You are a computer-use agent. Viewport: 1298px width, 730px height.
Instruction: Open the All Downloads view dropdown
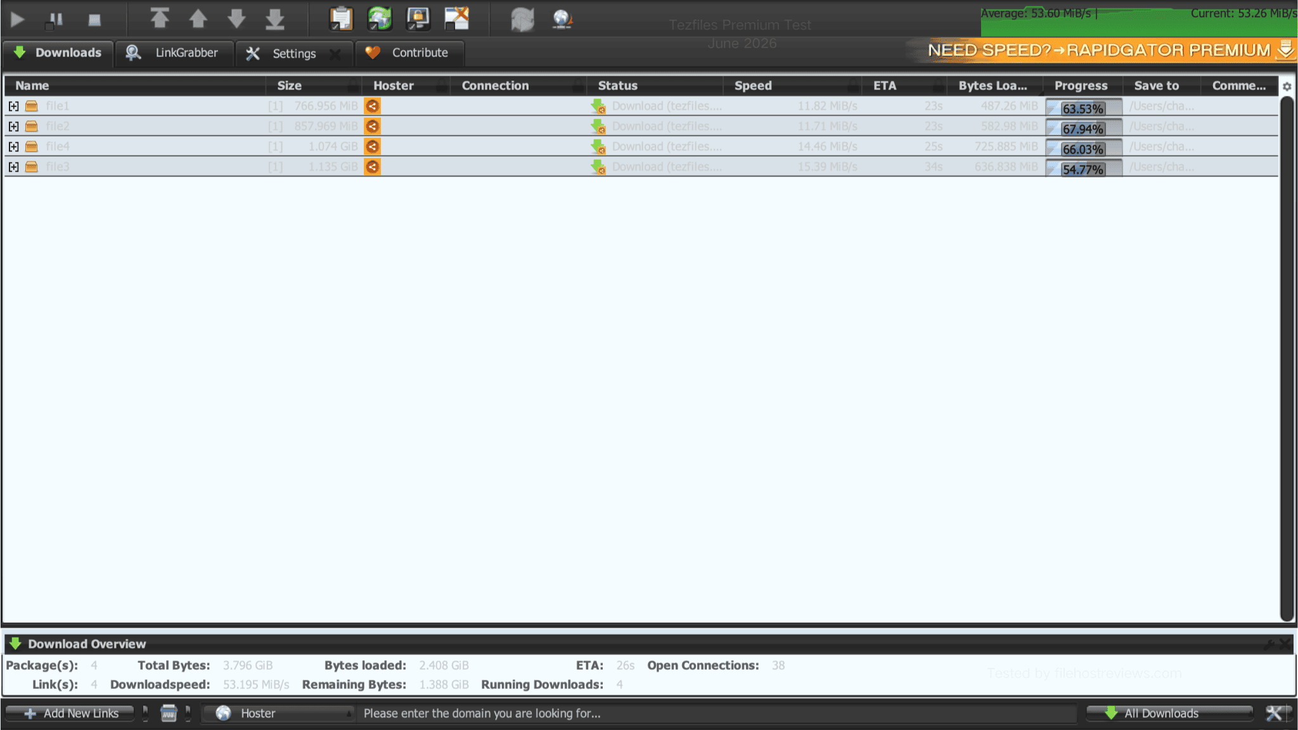tap(1169, 713)
